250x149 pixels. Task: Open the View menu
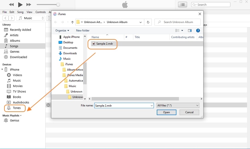[29, 12]
